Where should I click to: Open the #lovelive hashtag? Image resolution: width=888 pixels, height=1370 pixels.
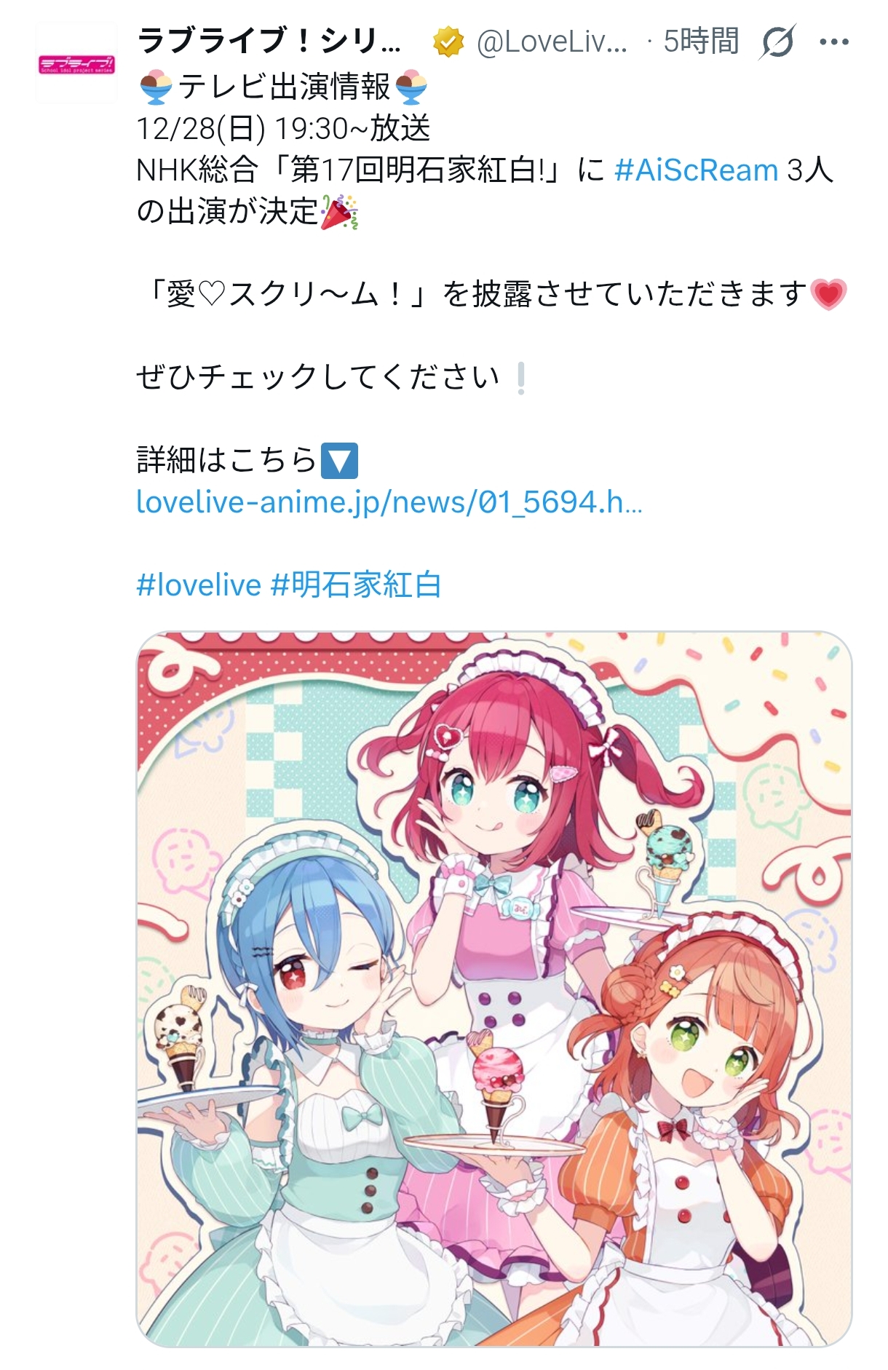(199, 585)
